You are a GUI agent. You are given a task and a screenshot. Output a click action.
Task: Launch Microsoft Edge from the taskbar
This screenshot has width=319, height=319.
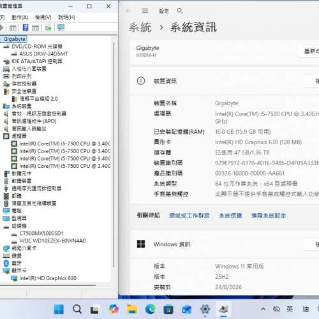151,309
